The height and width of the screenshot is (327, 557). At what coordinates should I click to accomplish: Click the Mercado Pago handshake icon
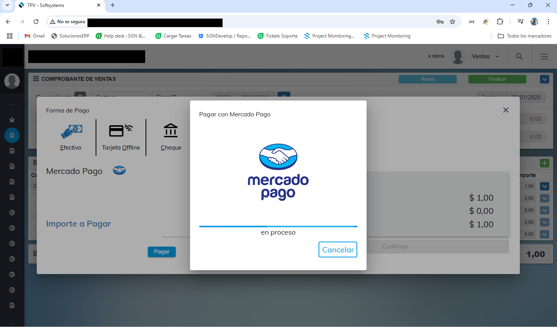click(119, 170)
